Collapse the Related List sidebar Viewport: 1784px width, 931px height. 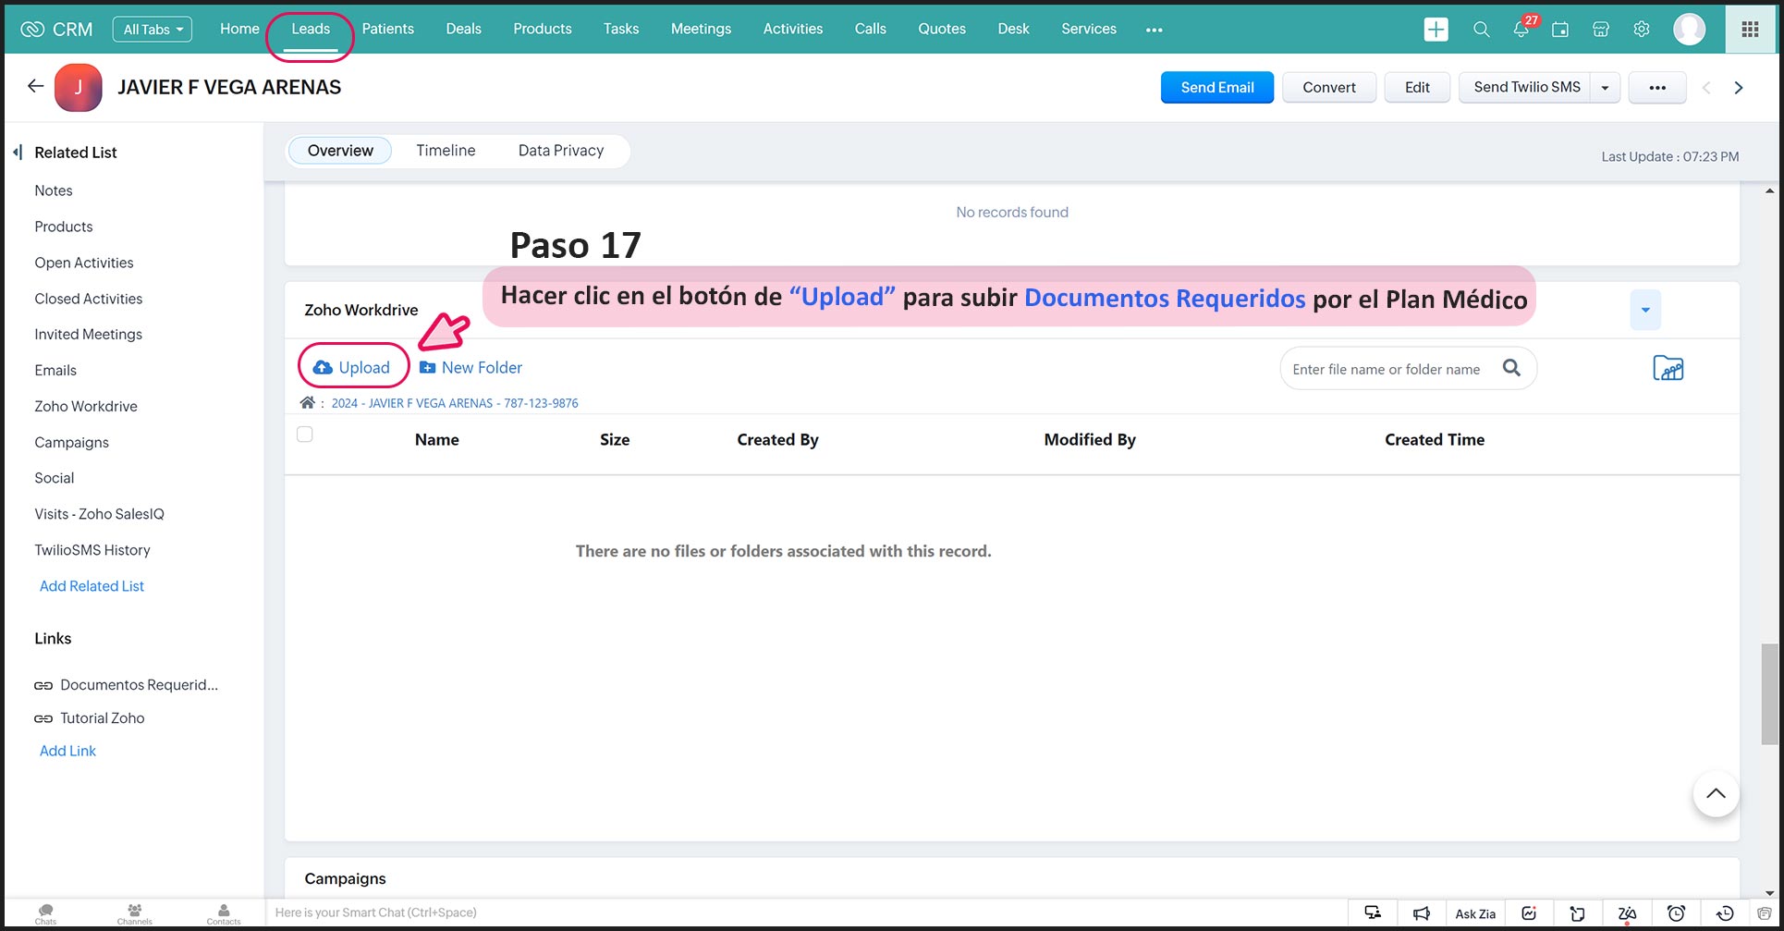tap(18, 153)
